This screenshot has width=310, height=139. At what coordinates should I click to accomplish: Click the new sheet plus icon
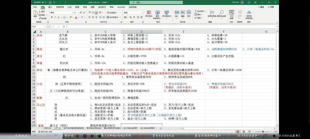[x=161, y=128]
